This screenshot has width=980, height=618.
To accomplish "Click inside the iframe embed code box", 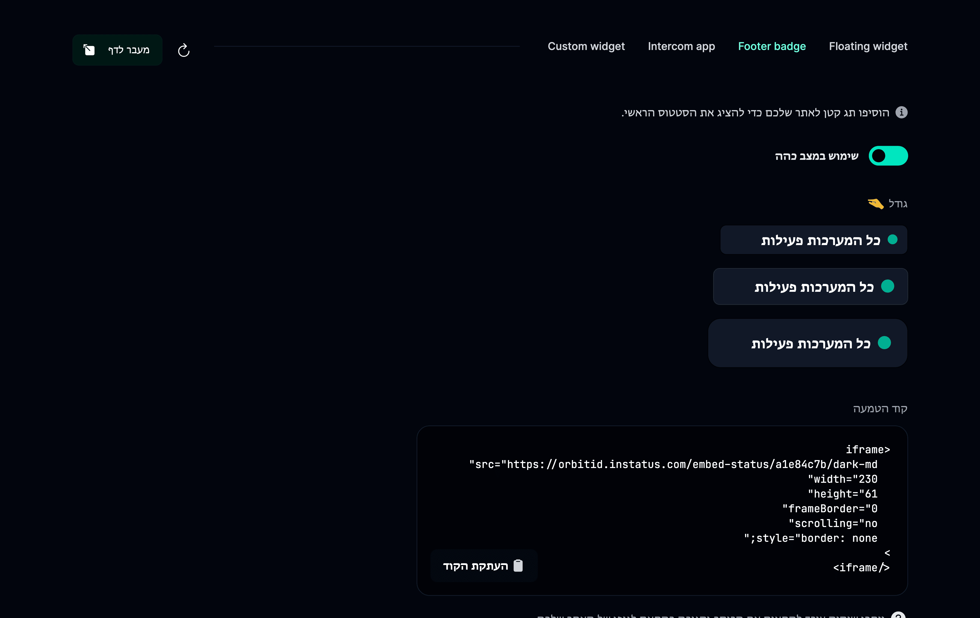I will 662,511.
